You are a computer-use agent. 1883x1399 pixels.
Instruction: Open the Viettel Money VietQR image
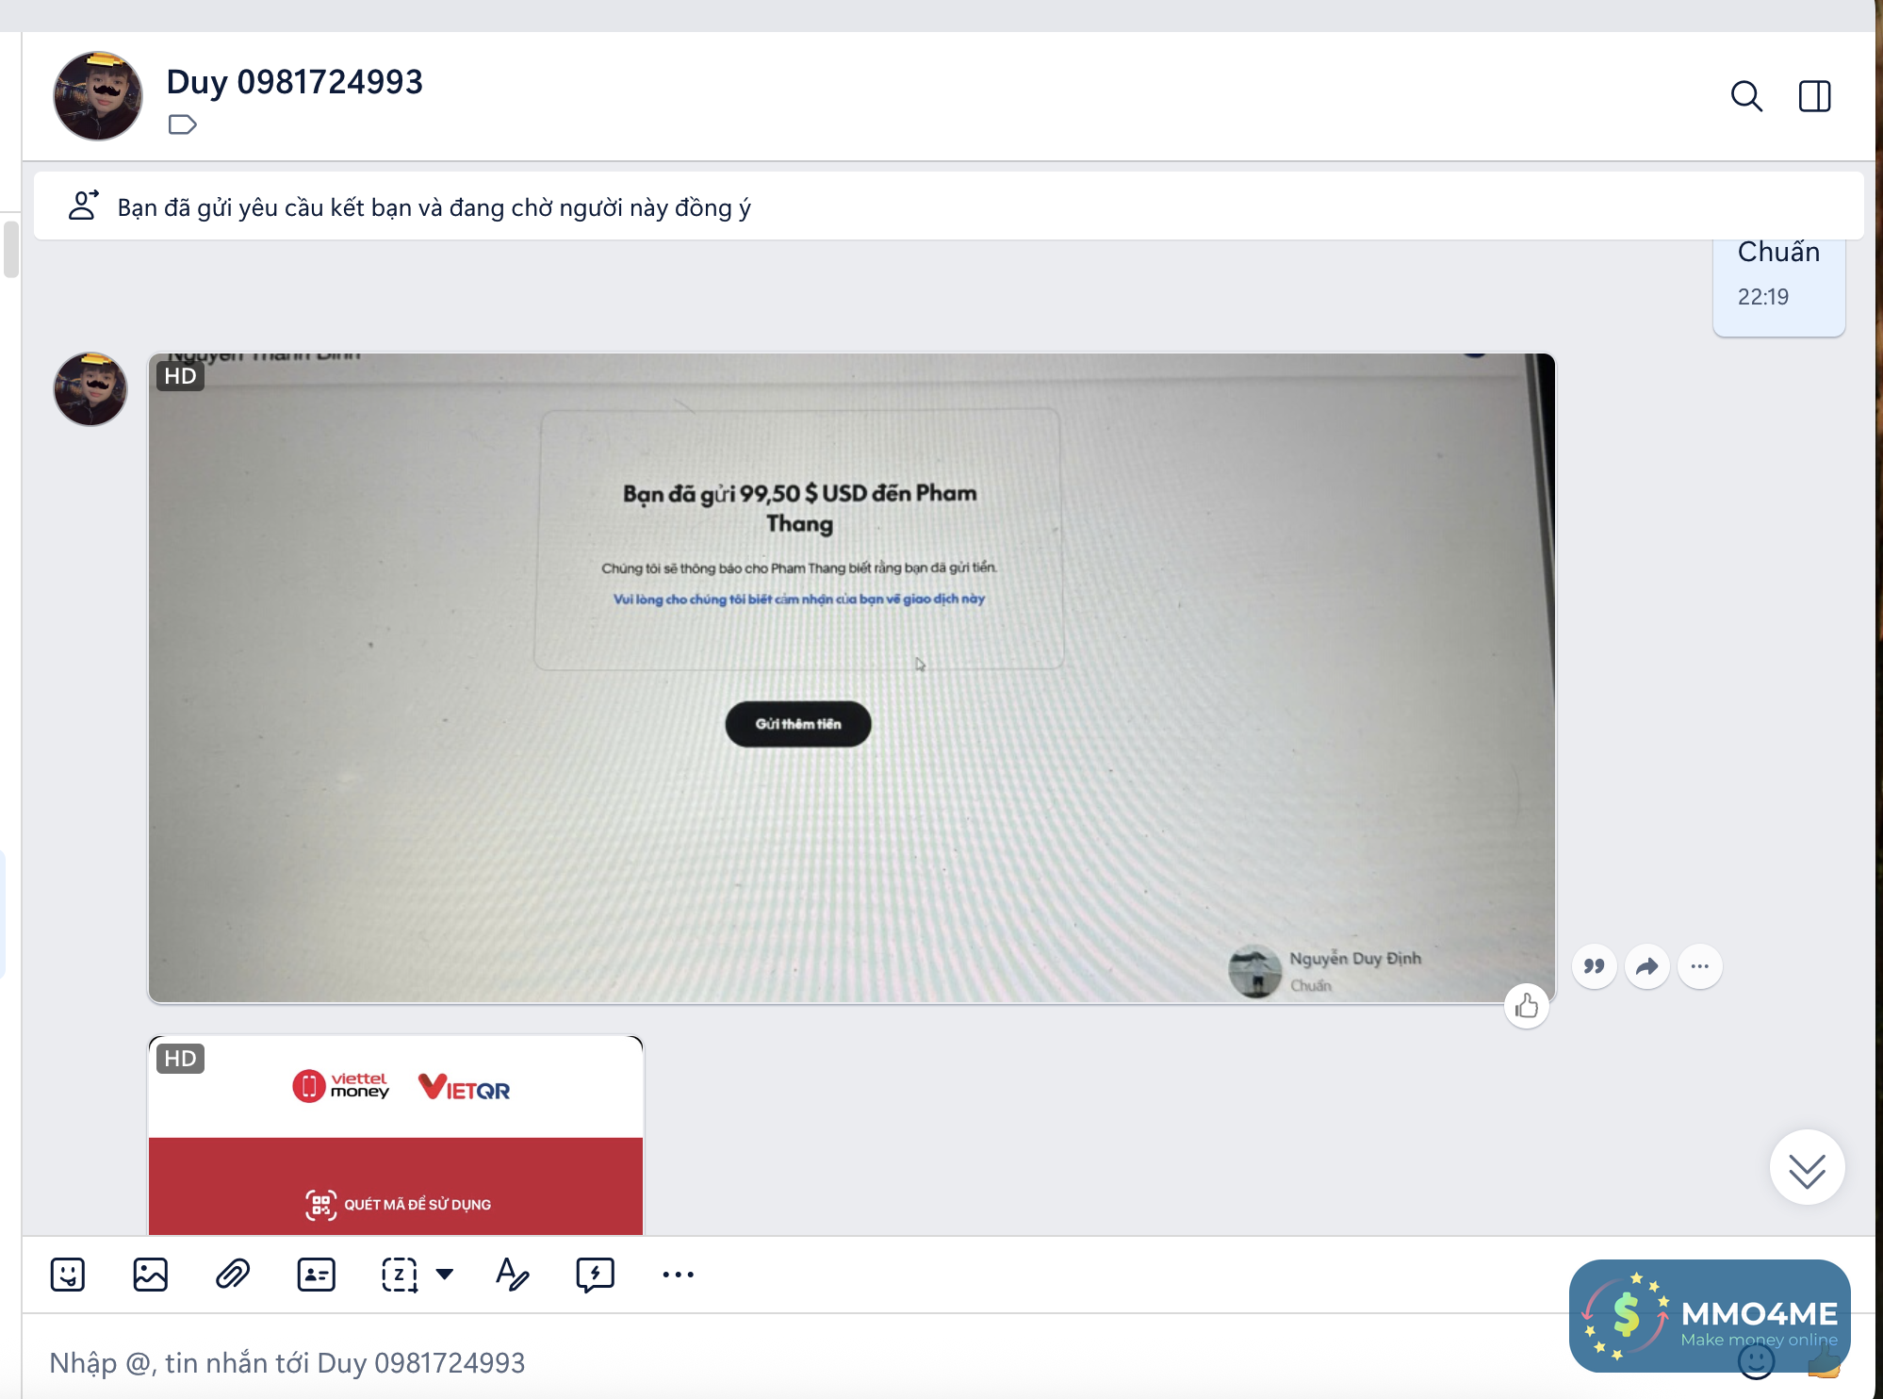[396, 1136]
